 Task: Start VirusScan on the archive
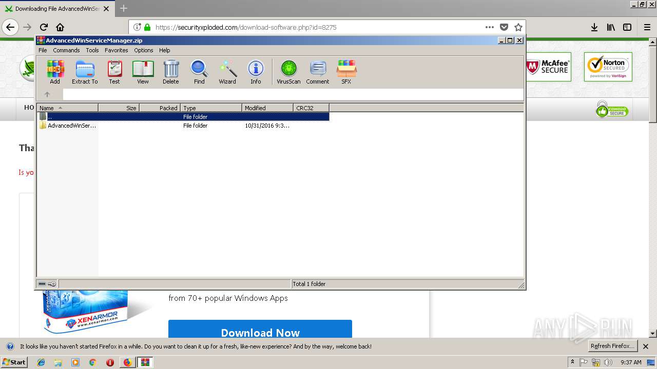pos(288,72)
